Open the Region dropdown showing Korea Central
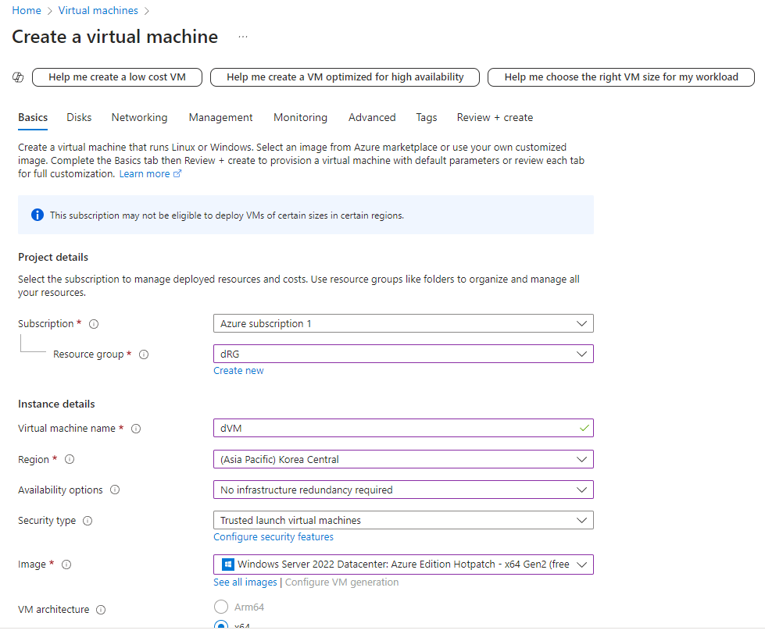The width and height of the screenshot is (765, 634). pyautogui.click(x=403, y=459)
